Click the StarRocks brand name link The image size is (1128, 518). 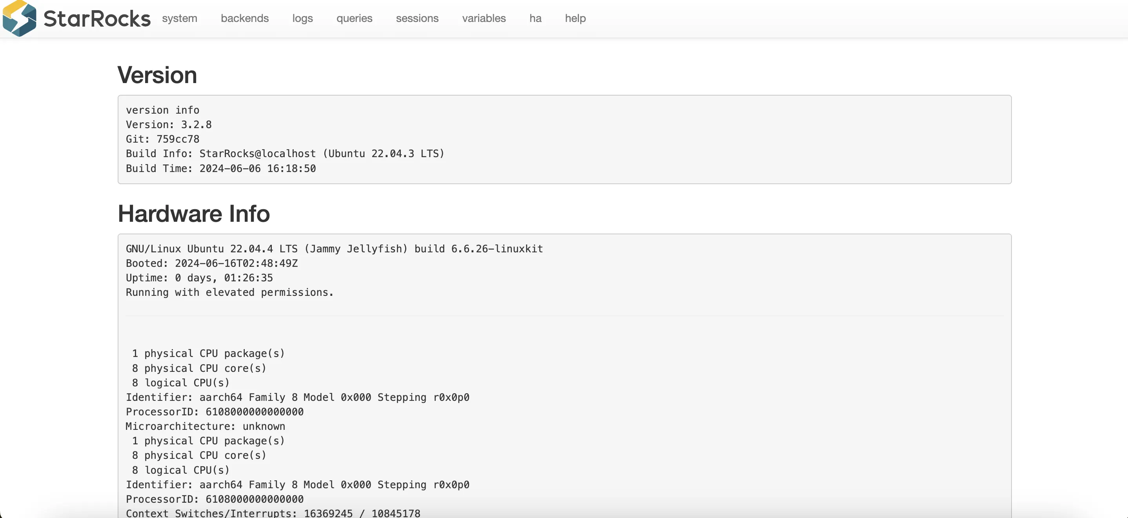(97, 18)
